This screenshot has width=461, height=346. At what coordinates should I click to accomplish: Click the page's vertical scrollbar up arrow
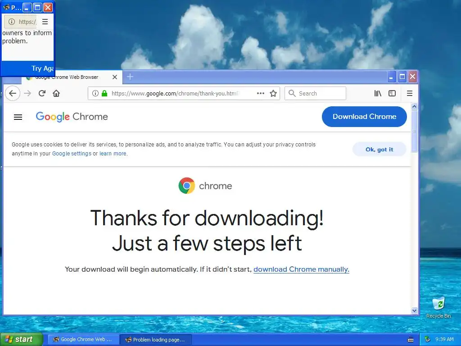(414, 106)
